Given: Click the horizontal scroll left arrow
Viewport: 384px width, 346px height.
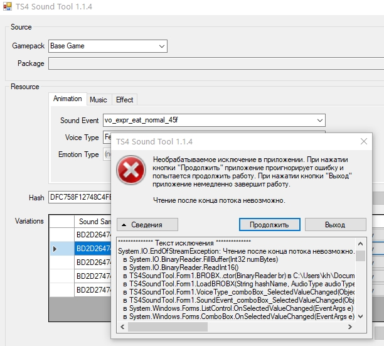Looking at the screenshot, I should coord(122,327).
